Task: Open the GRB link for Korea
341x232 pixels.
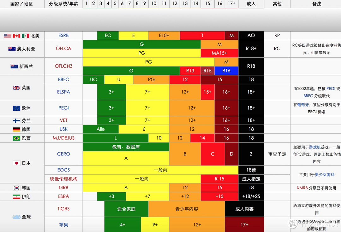Action: point(63,188)
